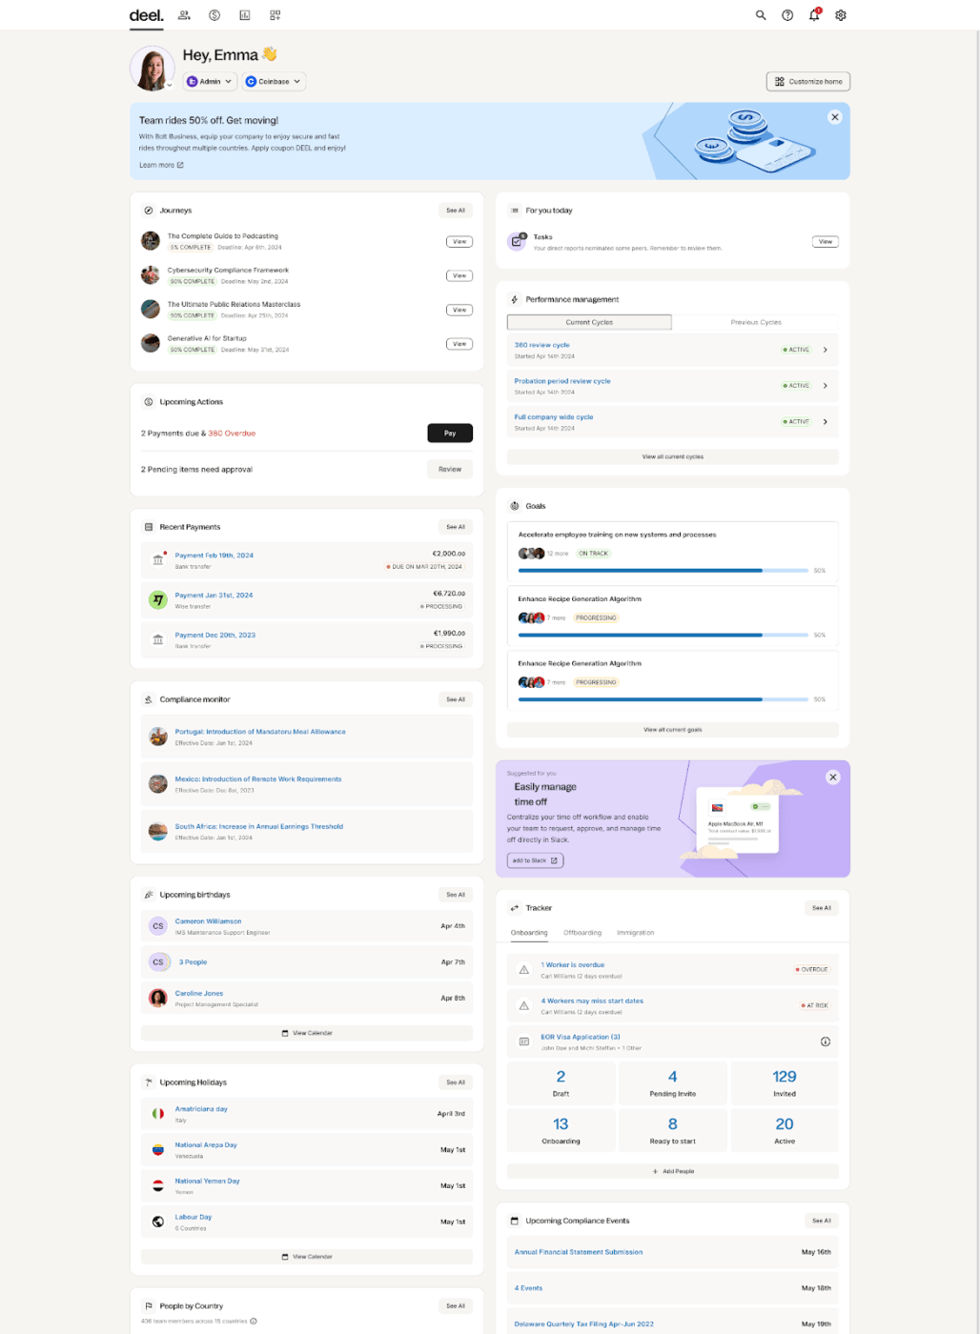This screenshot has height=1334, width=980.
Task: Open the help question mark icon
Action: click(787, 15)
